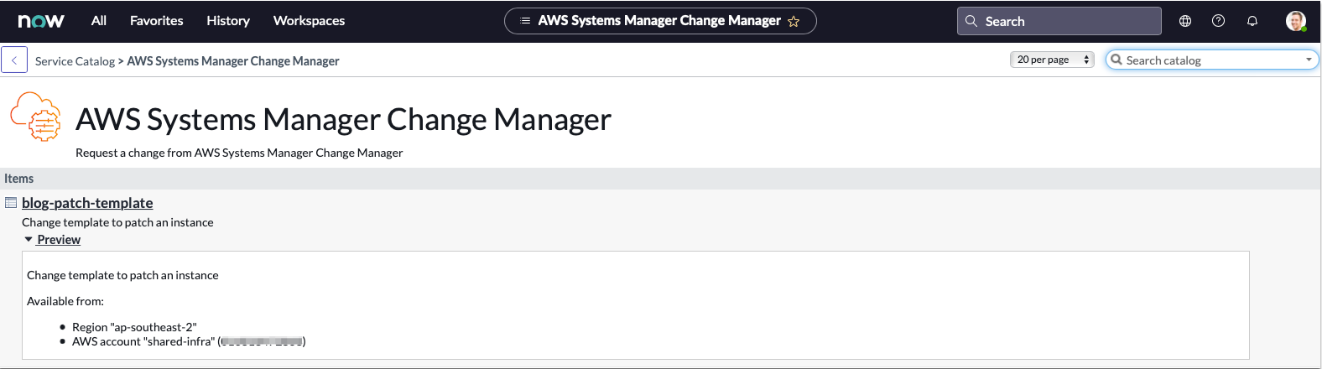Open the Favorites menu
Image resolution: width=1322 pixels, height=369 pixels.
point(156,21)
